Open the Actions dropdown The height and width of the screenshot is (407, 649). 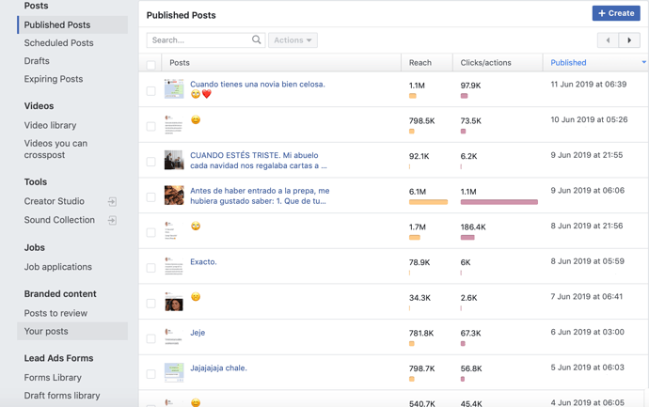tap(293, 40)
